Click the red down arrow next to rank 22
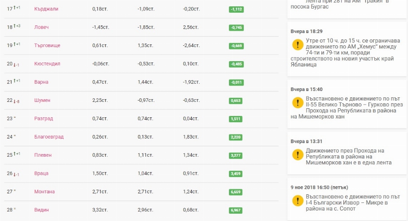This screenshot has height=221, width=408. point(15,101)
